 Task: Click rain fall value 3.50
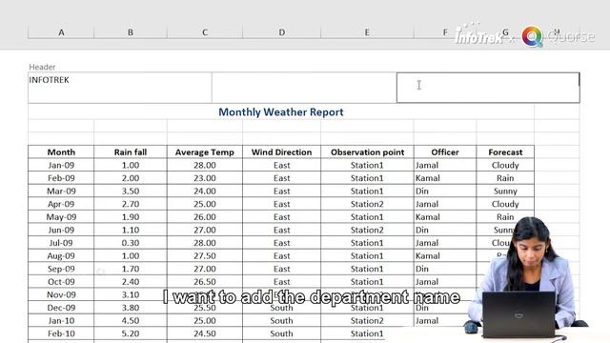pyautogui.click(x=131, y=191)
